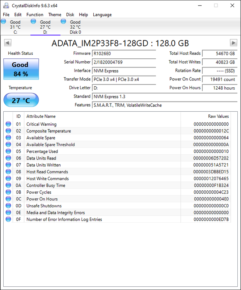Viewport: 241px width, 290px height.
Task: Click the Good 84 % health status button
Action: tap(21, 69)
